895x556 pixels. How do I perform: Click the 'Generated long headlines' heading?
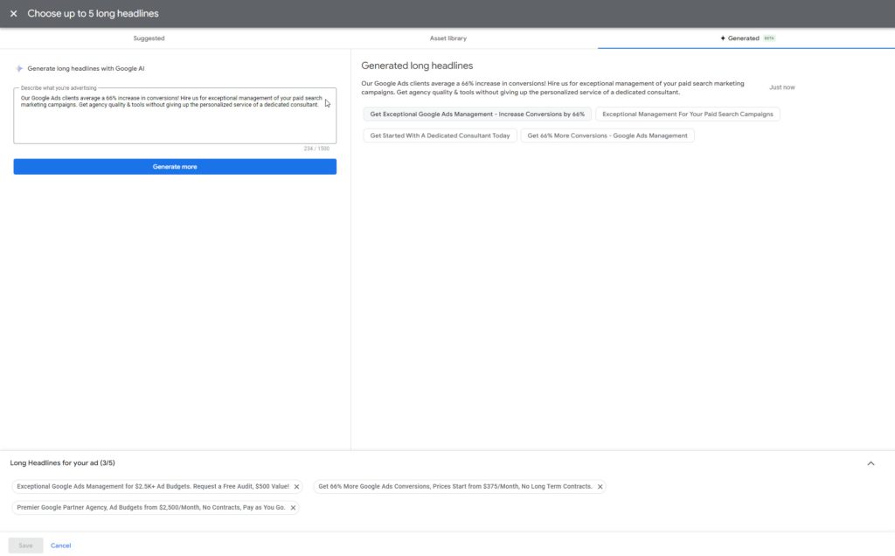pos(417,66)
